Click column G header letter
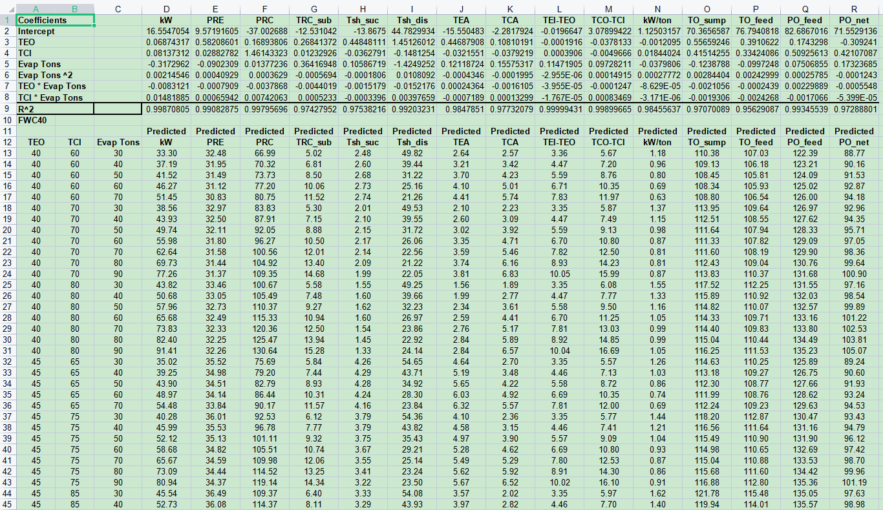The height and width of the screenshot is (510, 883). (314, 8)
